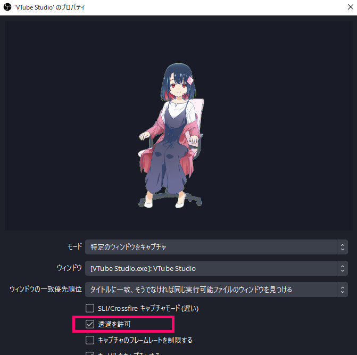Screen dimensions: 357x355
Task: Click the arrows on the ウィンドウ combo box
Action: (343, 268)
